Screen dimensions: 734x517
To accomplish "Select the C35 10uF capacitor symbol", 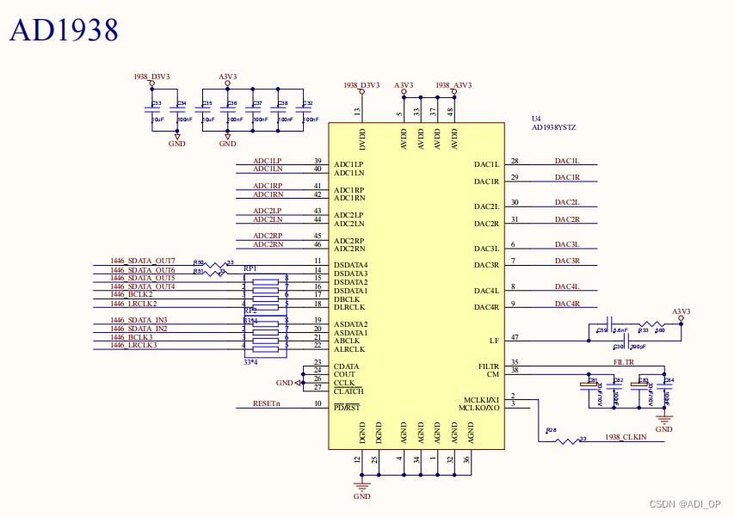I will tap(203, 110).
